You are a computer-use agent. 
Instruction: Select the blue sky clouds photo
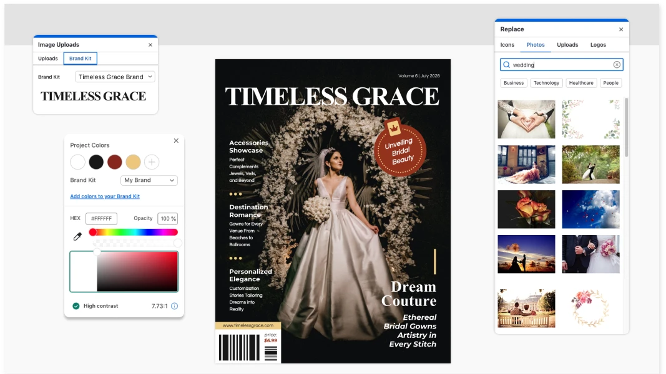pos(591,209)
